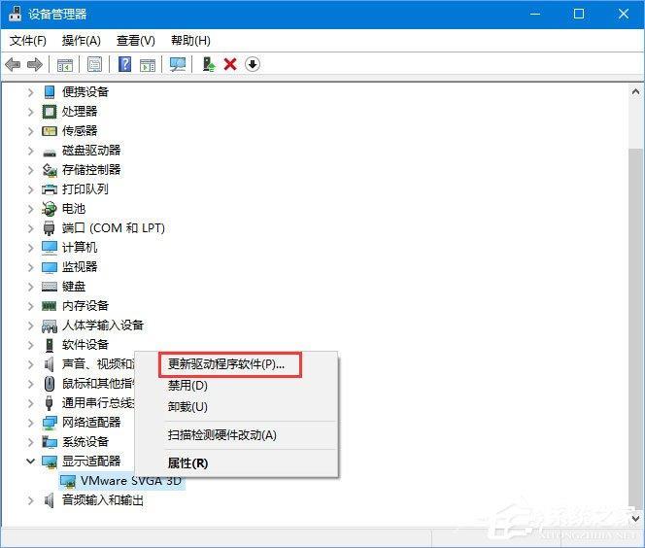Image resolution: width=645 pixels, height=548 pixels.
Task: Open the 帮助(H) menu
Action: point(190,40)
